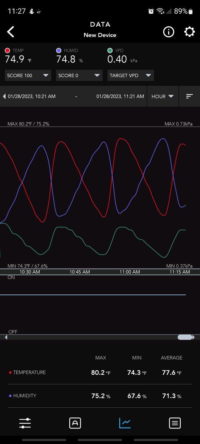This screenshot has height=444, width=200.
Task: Select start date 01/28/2023, 10:21 AM
Action: (31, 96)
